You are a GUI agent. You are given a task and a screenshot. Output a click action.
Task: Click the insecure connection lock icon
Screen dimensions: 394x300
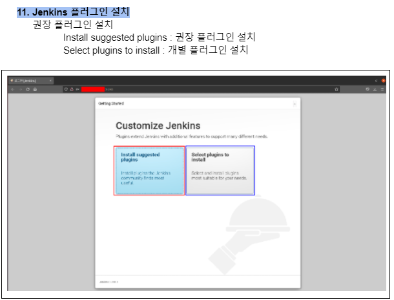click(x=72, y=89)
